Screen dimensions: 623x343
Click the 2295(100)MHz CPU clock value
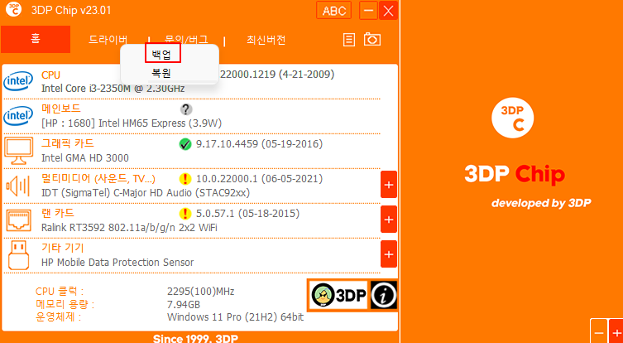[x=201, y=292]
